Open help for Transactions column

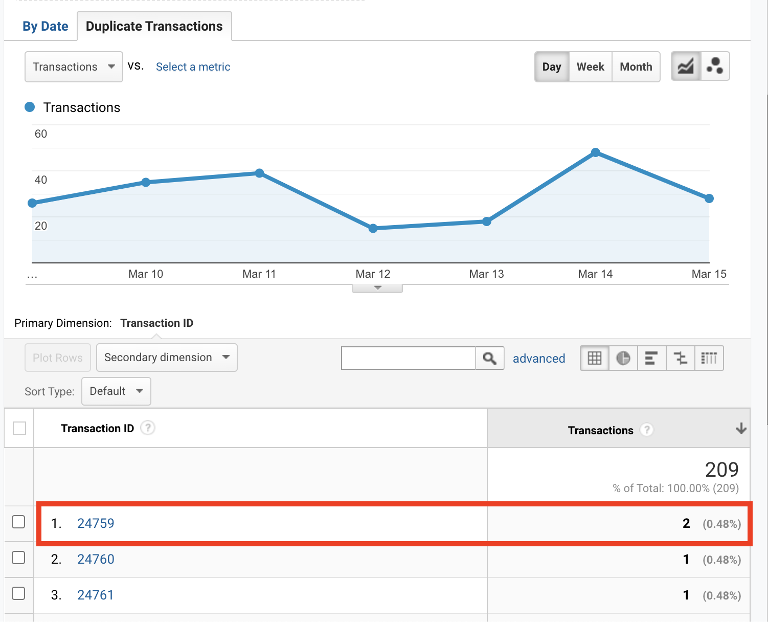(x=647, y=430)
